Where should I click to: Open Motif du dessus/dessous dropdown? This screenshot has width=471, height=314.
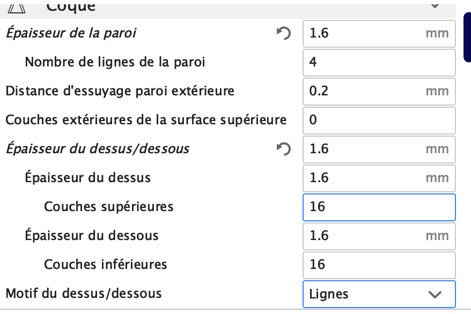pyautogui.click(x=379, y=294)
